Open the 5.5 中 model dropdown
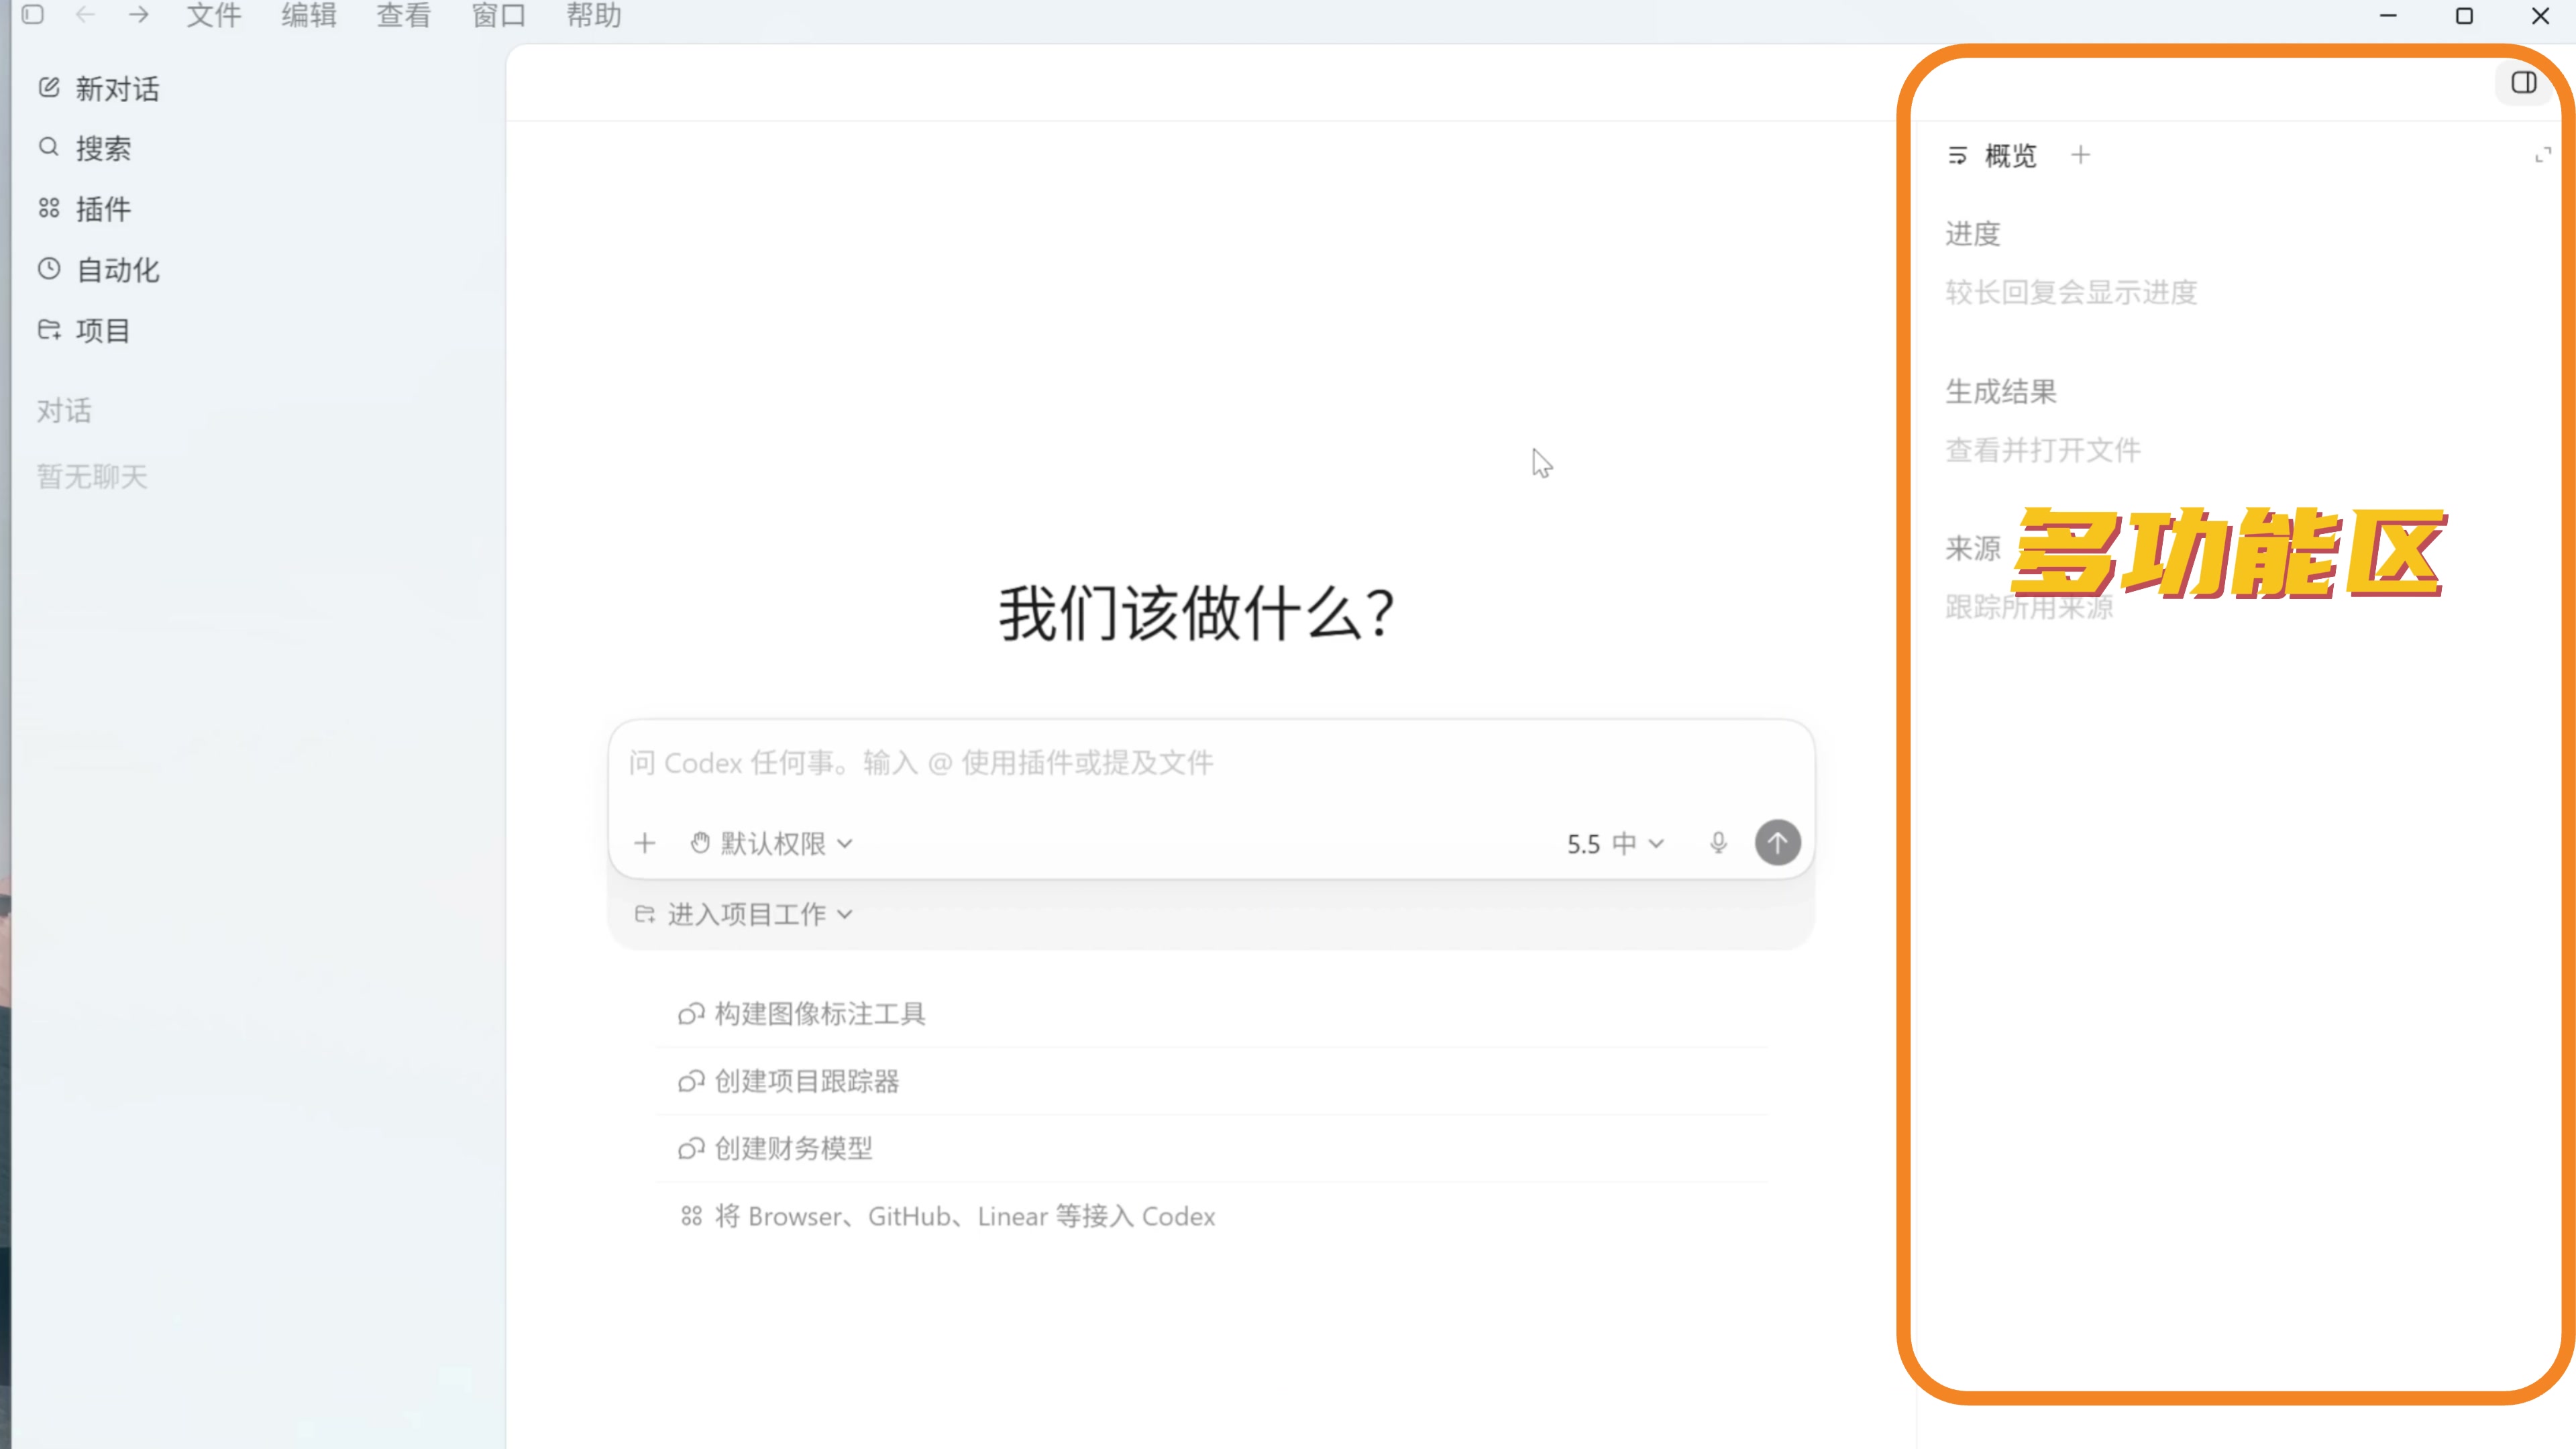2576x1449 pixels. click(x=1615, y=843)
